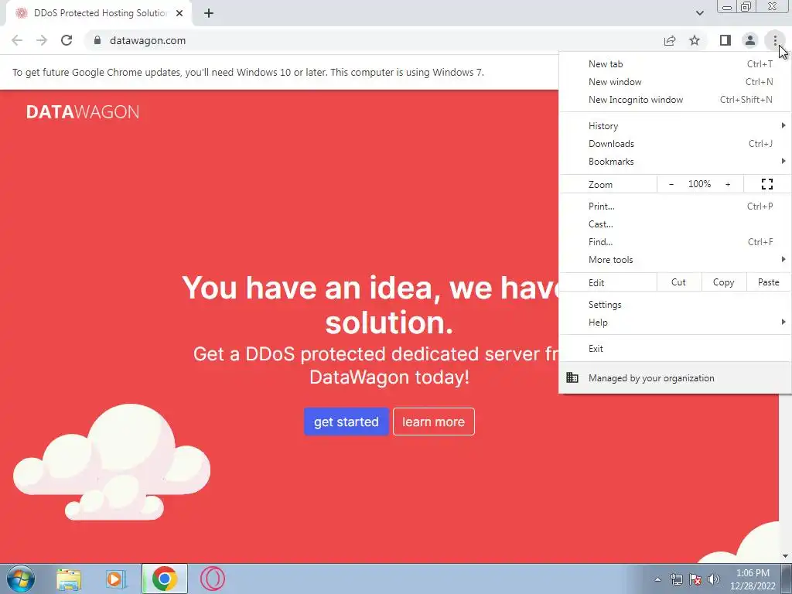Click the network tray icon
792x594 pixels.
676,579
